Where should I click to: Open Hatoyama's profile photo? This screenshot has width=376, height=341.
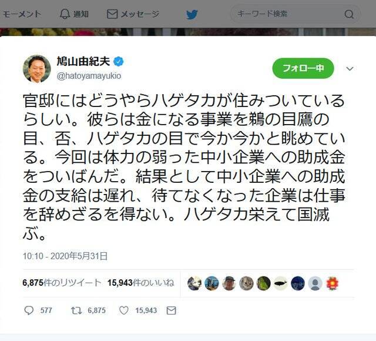(36, 69)
